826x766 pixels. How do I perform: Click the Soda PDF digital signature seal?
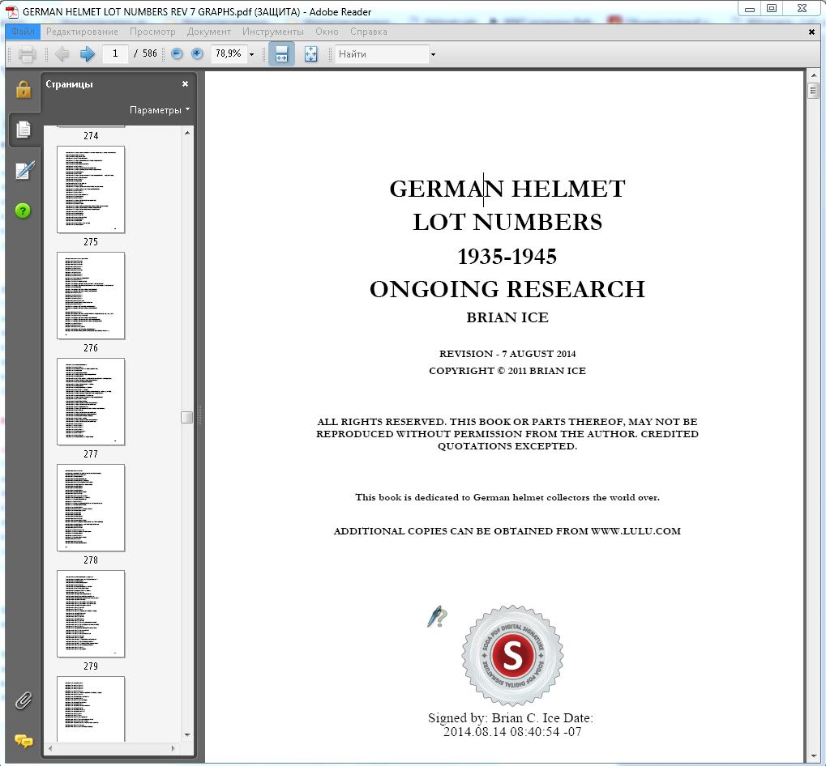click(512, 655)
